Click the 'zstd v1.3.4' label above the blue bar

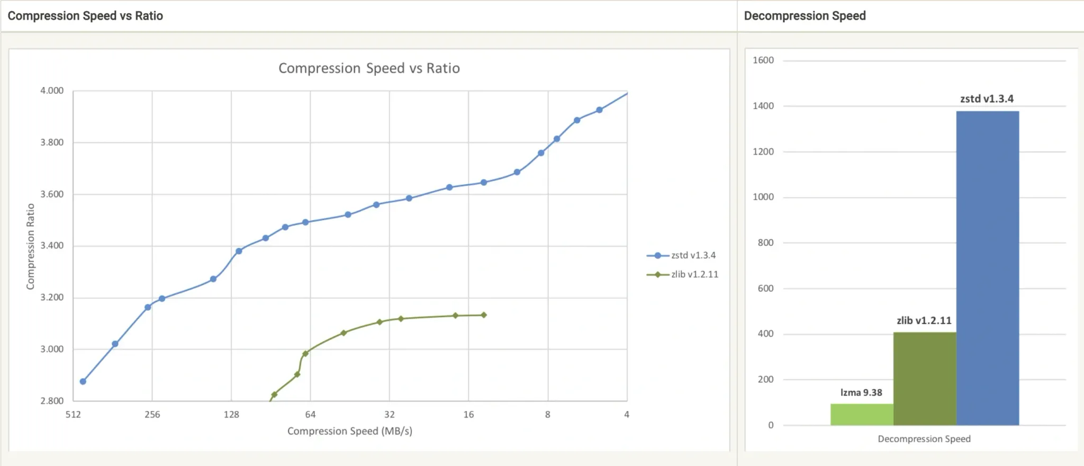987,98
